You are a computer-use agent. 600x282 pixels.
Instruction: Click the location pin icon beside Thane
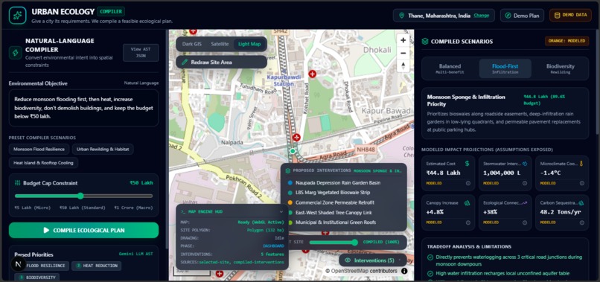(x=401, y=16)
